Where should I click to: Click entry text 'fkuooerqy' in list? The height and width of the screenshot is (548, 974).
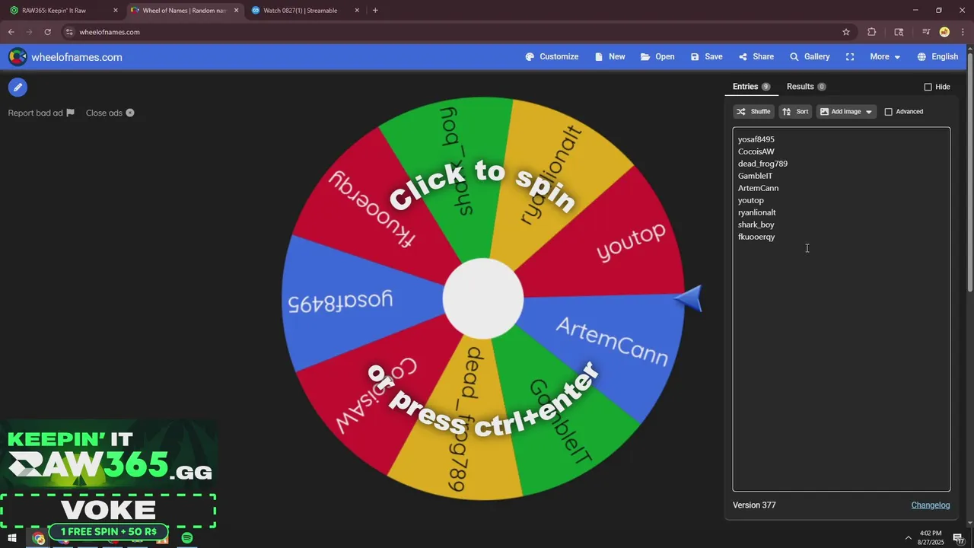coord(756,237)
